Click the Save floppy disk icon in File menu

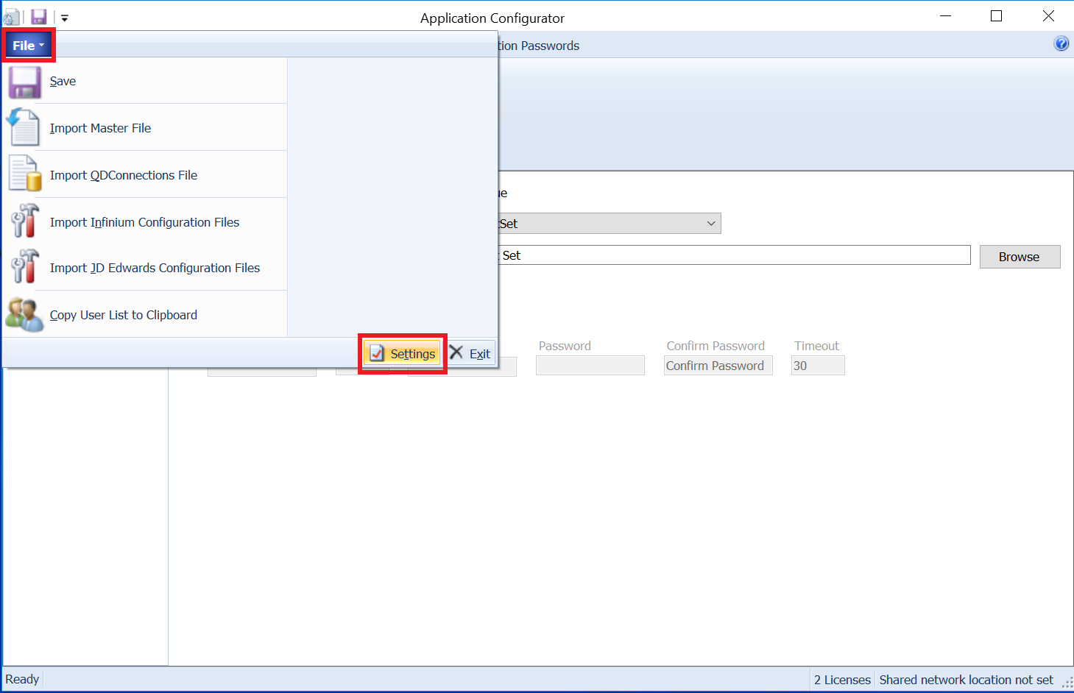(24, 82)
